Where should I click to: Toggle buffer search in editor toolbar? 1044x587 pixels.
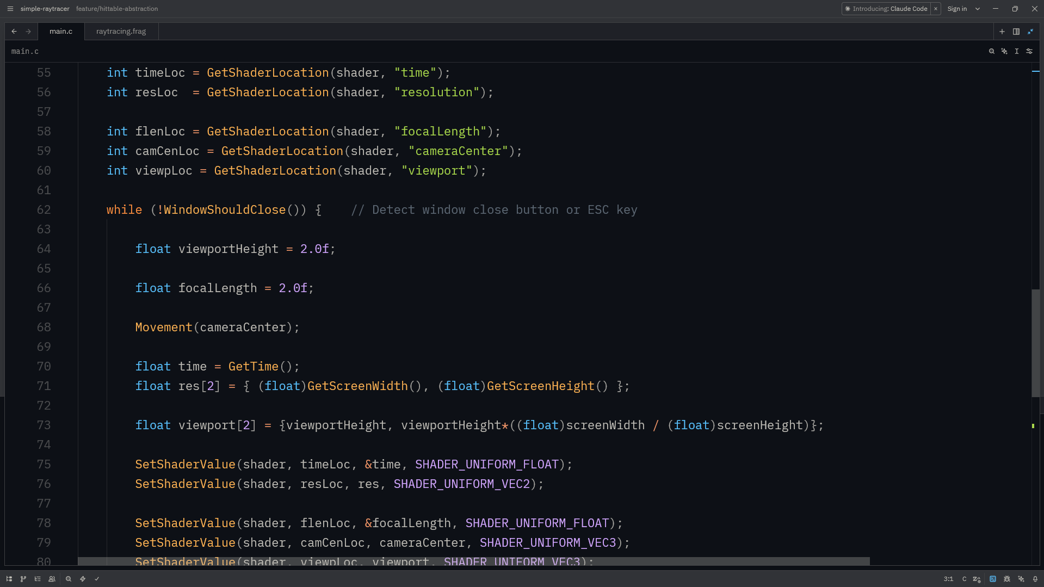tap(991, 51)
